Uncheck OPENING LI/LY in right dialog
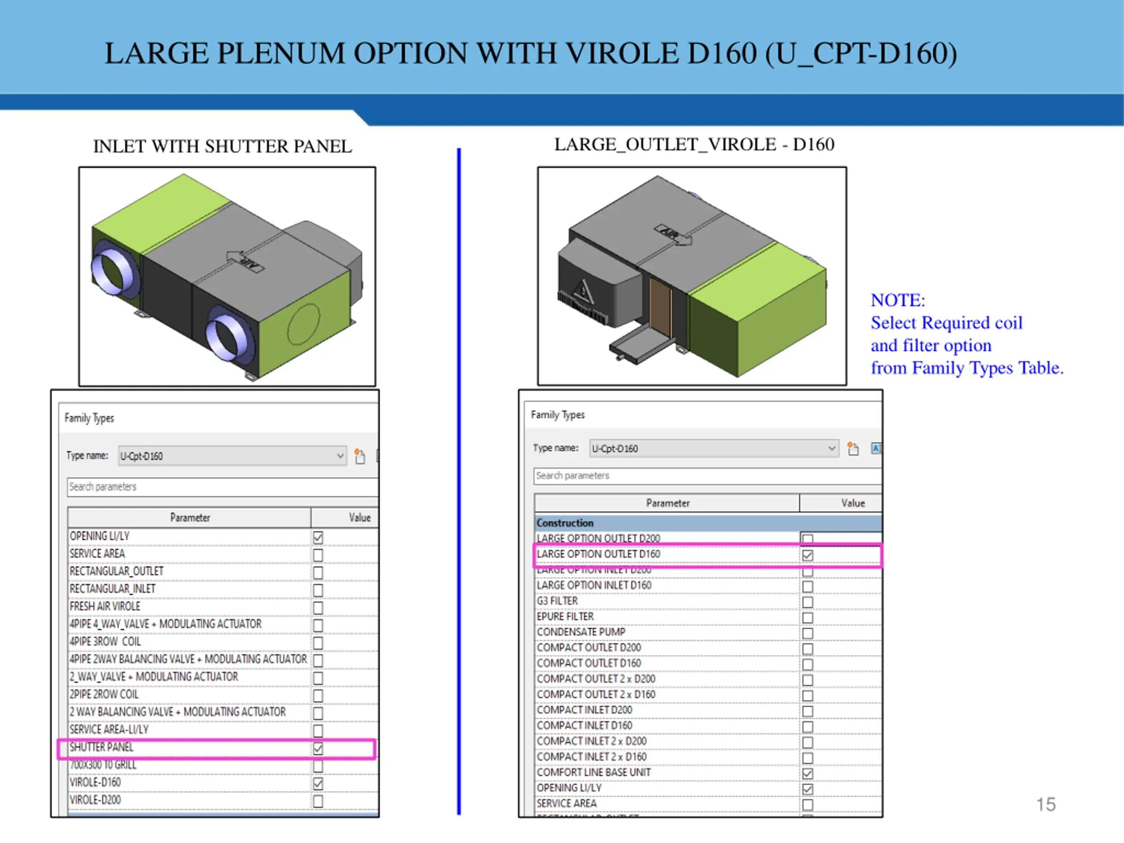 tap(807, 789)
